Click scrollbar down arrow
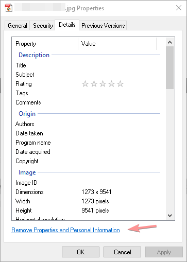 170,216
